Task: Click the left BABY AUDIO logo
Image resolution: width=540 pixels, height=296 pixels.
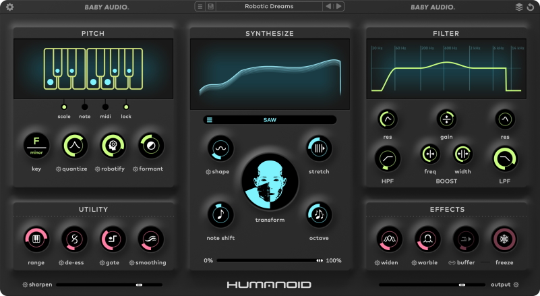Action: pyautogui.click(x=107, y=7)
